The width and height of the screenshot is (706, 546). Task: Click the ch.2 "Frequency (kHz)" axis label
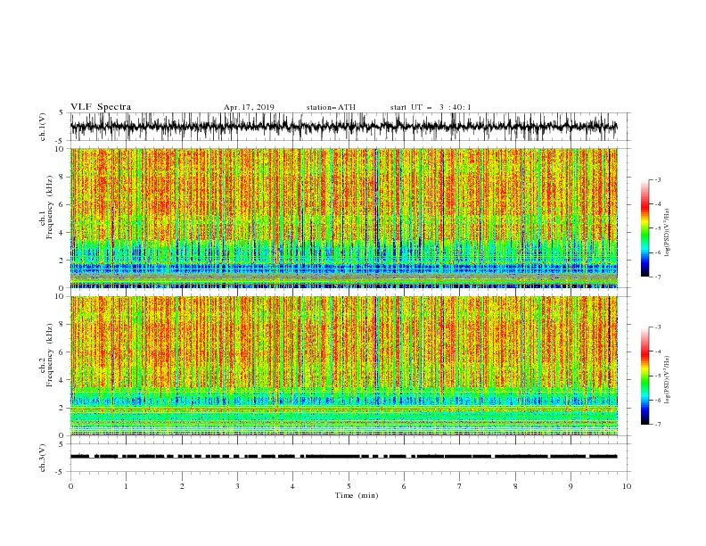49,355
